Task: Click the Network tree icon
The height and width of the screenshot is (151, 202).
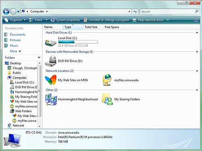Action: tap(9, 125)
